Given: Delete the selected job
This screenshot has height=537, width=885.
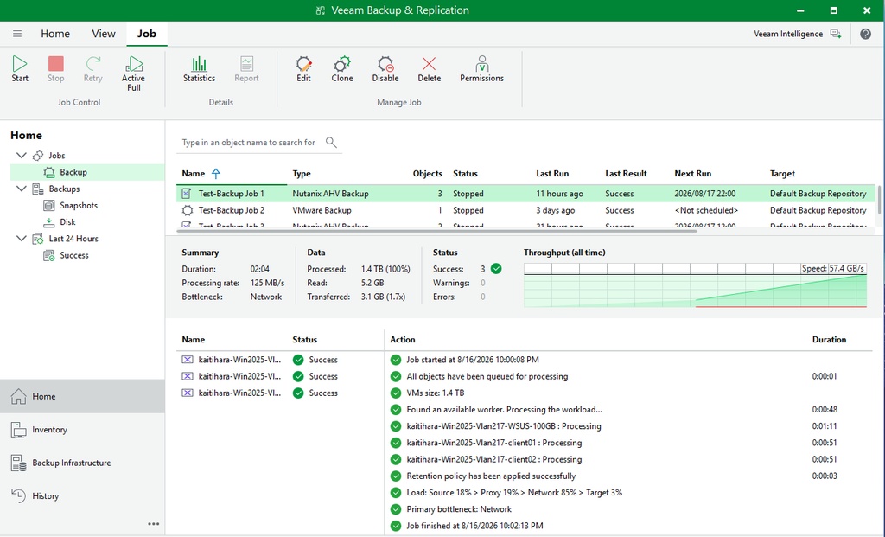Looking at the screenshot, I should (x=429, y=69).
